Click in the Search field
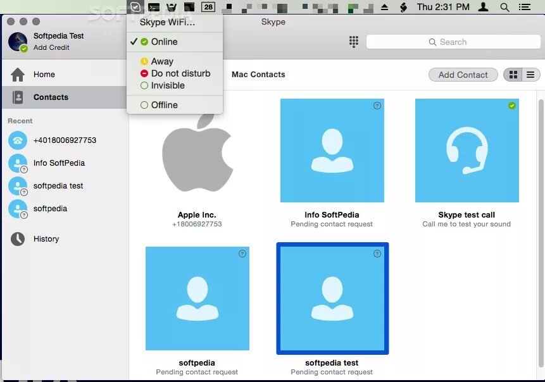The image size is (545, 382). (453, 42)
